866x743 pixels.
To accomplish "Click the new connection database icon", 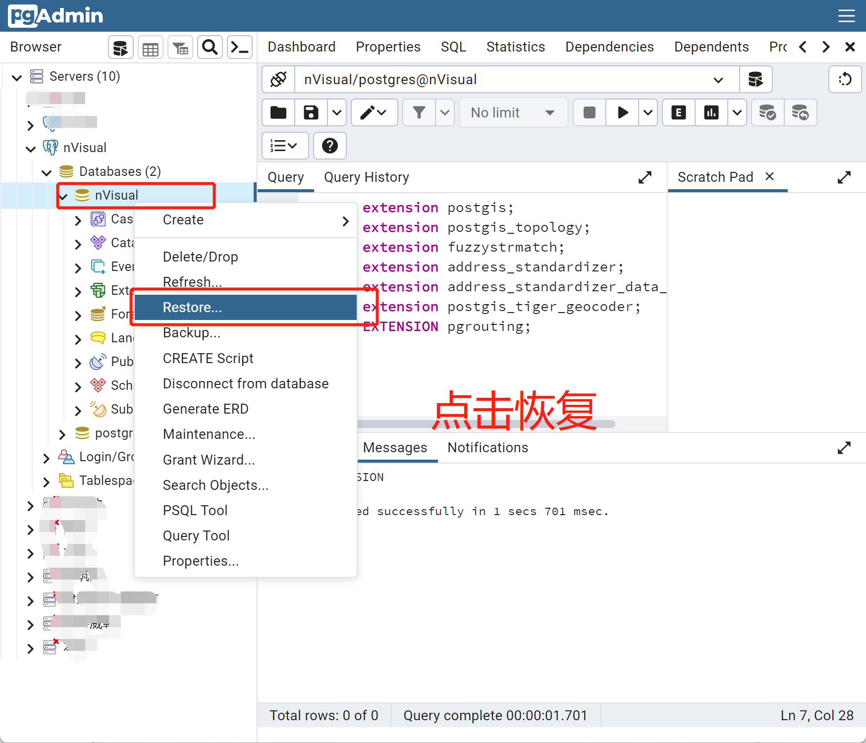I will [756, 79].
